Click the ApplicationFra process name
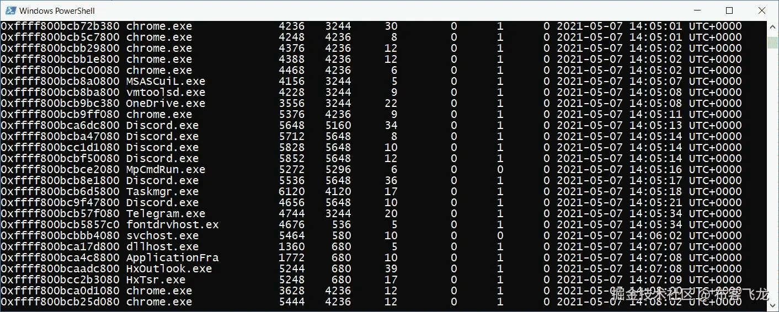The width and height of the screenshot is (779, 312). click(x=172, y=257)
